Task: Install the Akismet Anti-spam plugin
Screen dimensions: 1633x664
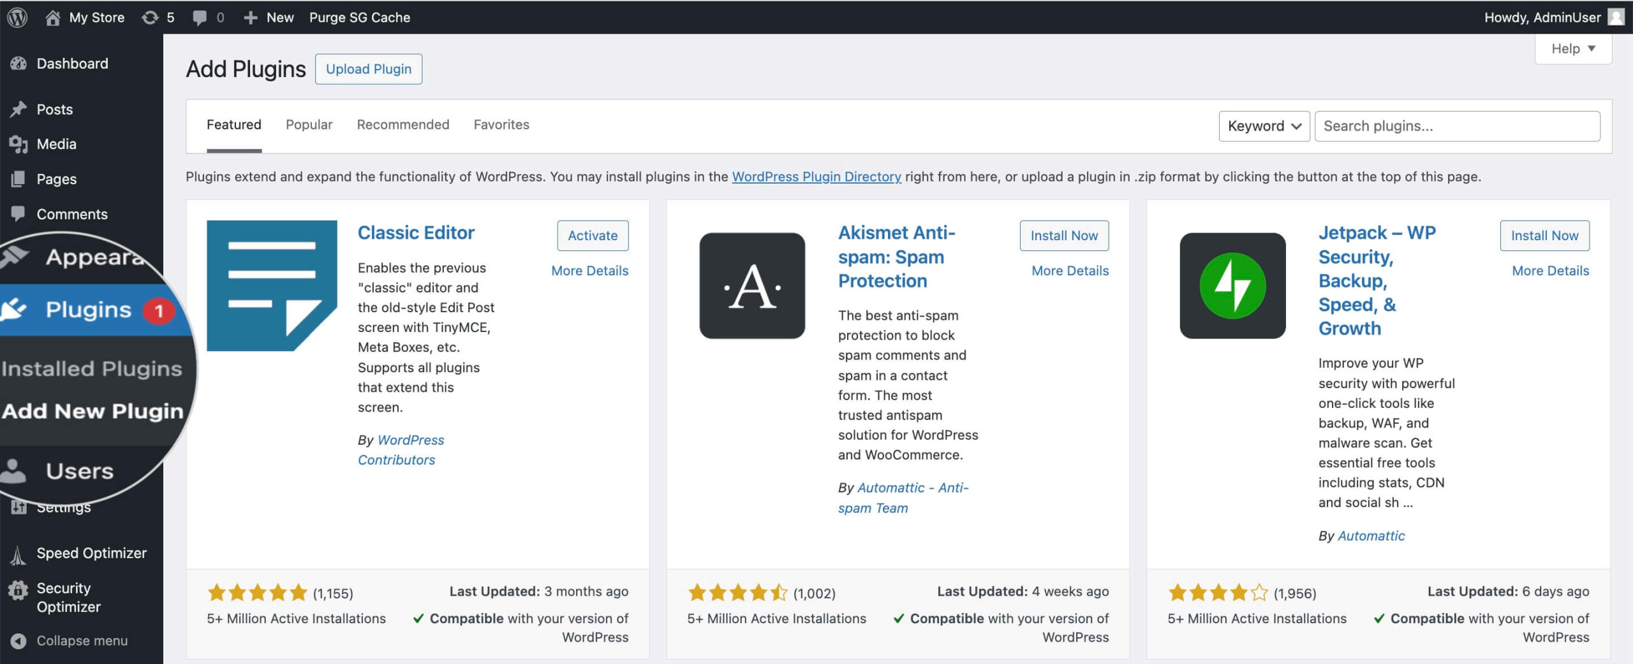Action: point(1064,236)
